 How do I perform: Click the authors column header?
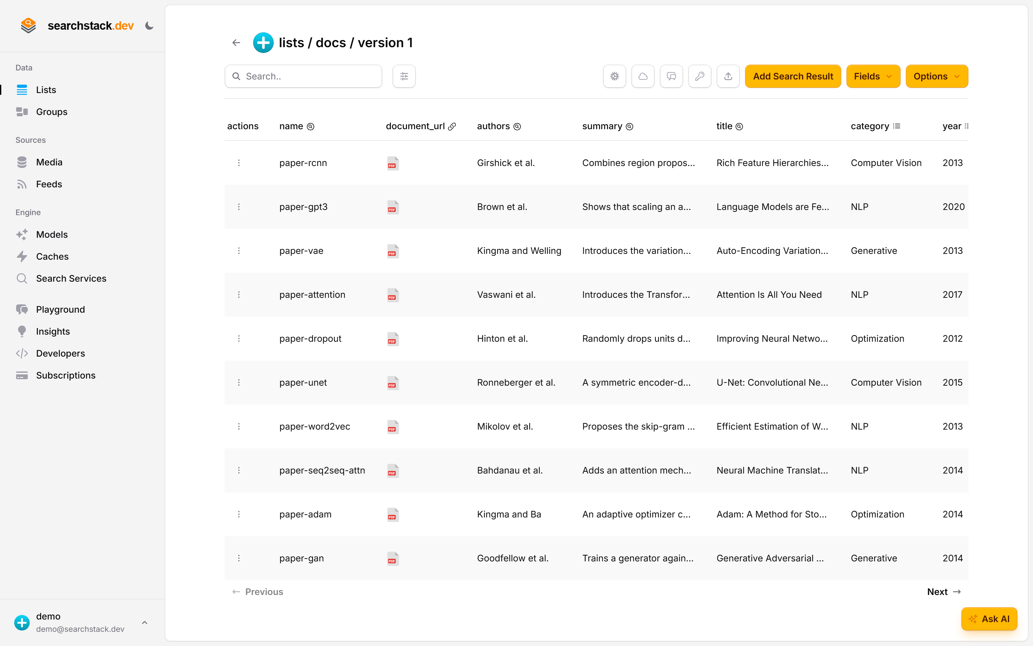click(499, 127)
